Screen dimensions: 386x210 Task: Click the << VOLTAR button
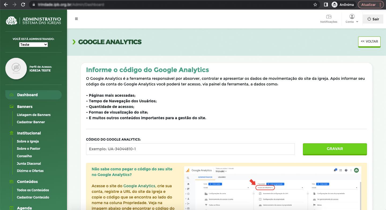[x=369, y=42]
